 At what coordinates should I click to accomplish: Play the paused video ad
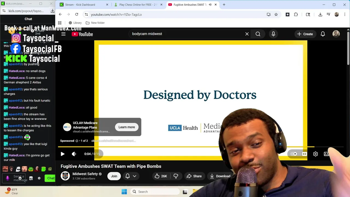(63, 154)
